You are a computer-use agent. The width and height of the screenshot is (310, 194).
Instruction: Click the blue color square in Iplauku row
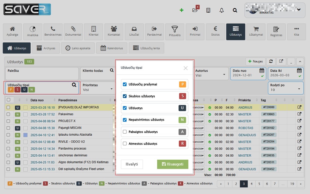point(25,135)
